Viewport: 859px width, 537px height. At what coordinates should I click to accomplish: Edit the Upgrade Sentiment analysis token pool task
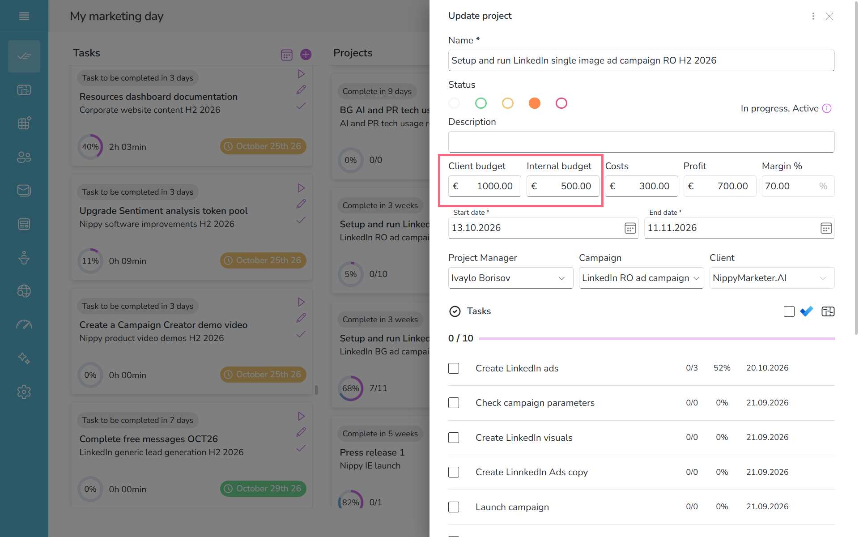point(301,204)
